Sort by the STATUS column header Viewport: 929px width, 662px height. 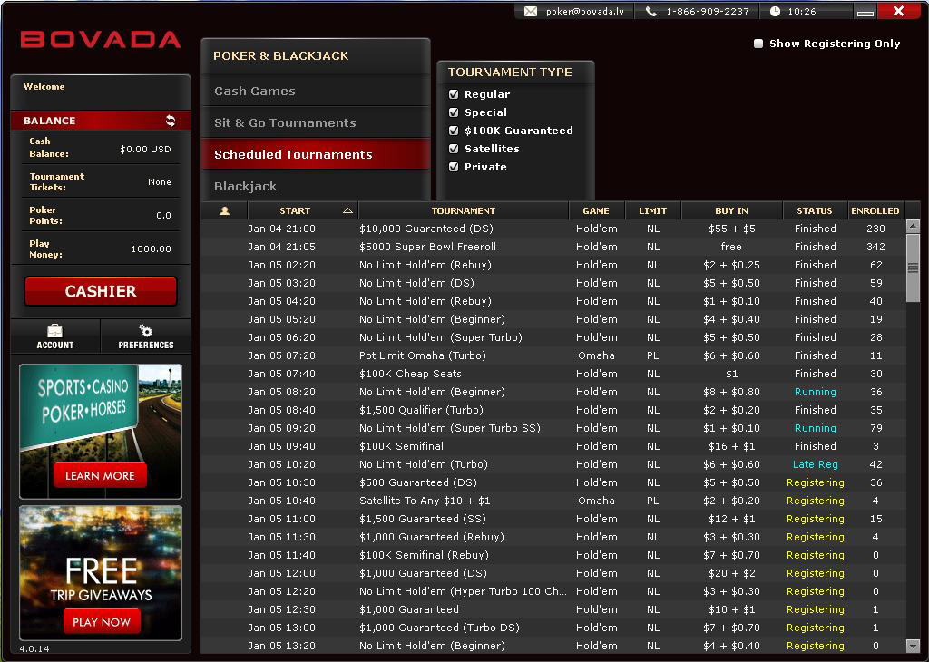point(815,210)
